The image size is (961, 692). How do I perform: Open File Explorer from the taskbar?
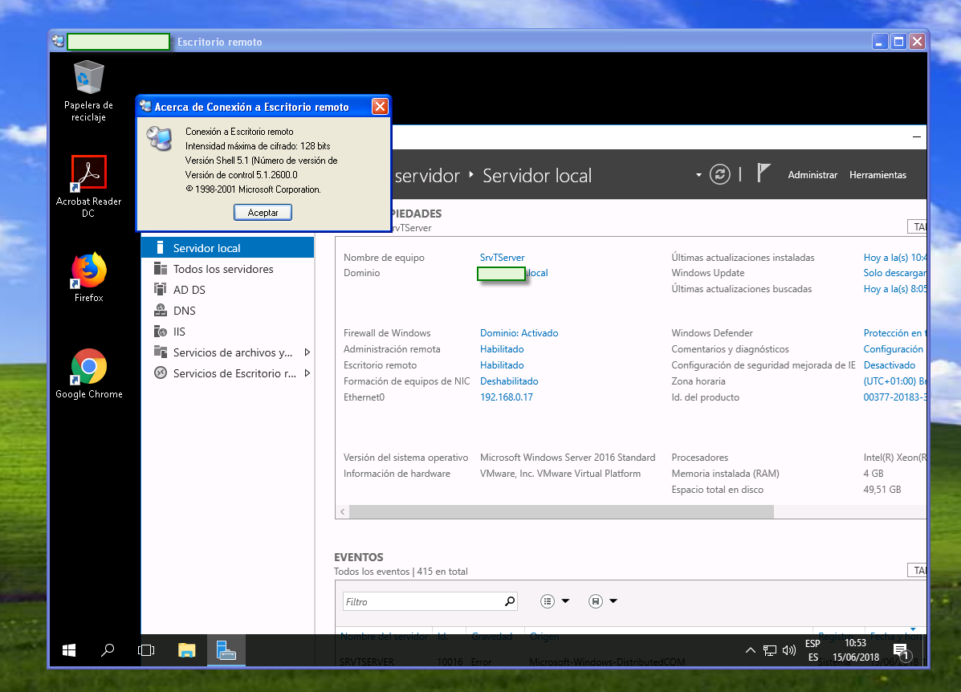tap(186, 650)
